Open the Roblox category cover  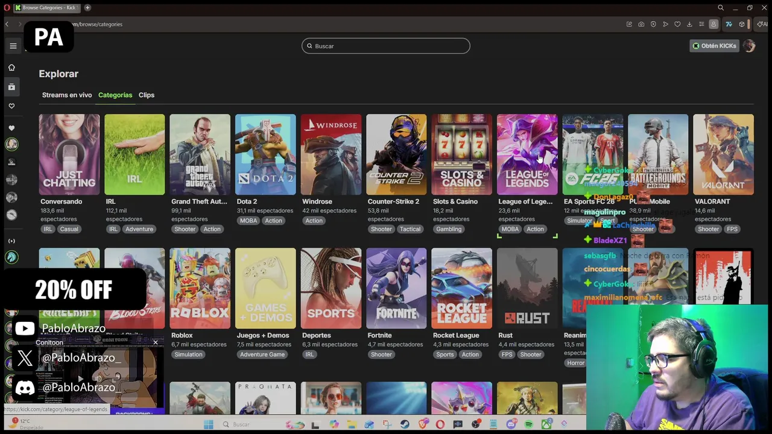click(x=200, y=288)
